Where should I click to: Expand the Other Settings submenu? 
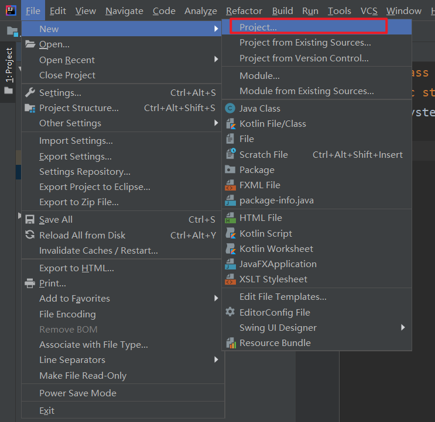(x=216, y=123)
